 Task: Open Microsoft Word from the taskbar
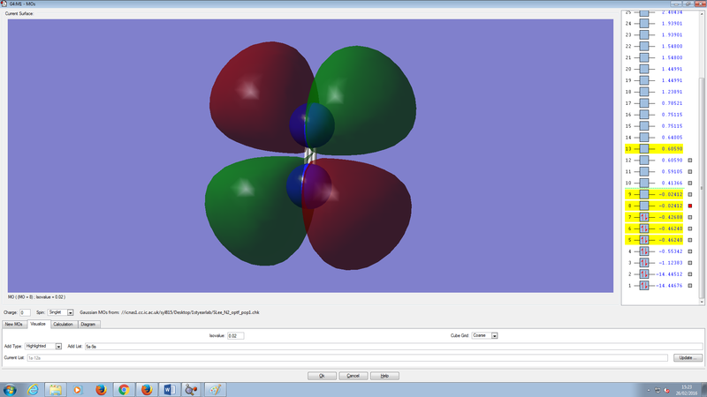[x=169, y=389]
